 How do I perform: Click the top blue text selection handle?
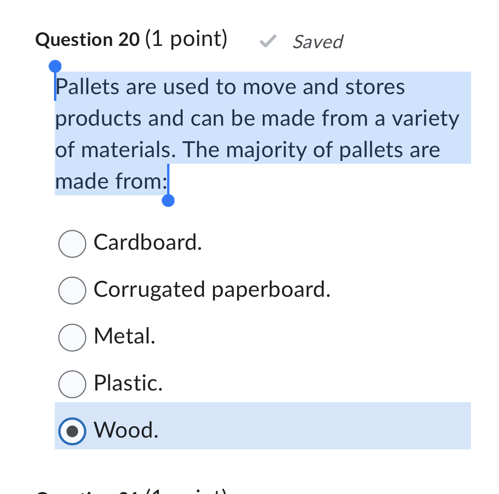tap(55, 66)
